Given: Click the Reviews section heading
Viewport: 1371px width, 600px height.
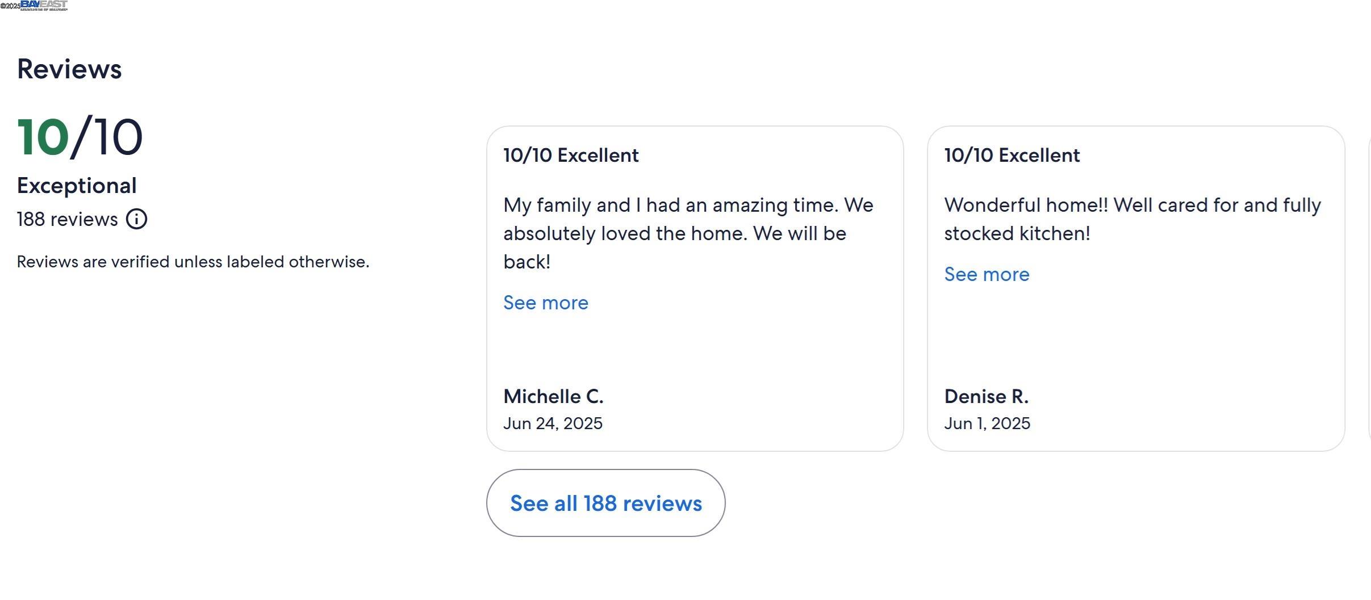Looking at the screenshot, I should point(69,69).
